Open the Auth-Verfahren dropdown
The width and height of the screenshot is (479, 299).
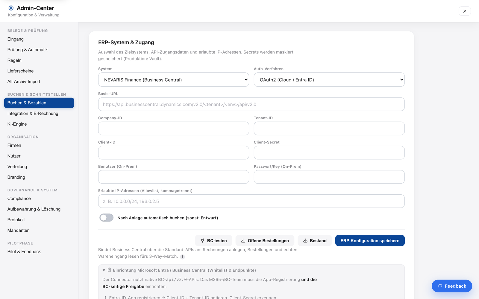pos(329,80)
